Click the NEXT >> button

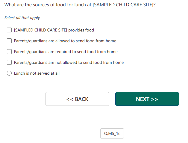tap(147, 99)
